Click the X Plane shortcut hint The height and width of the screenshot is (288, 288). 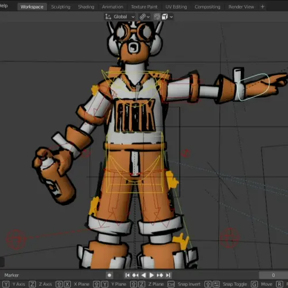point(82,284)
